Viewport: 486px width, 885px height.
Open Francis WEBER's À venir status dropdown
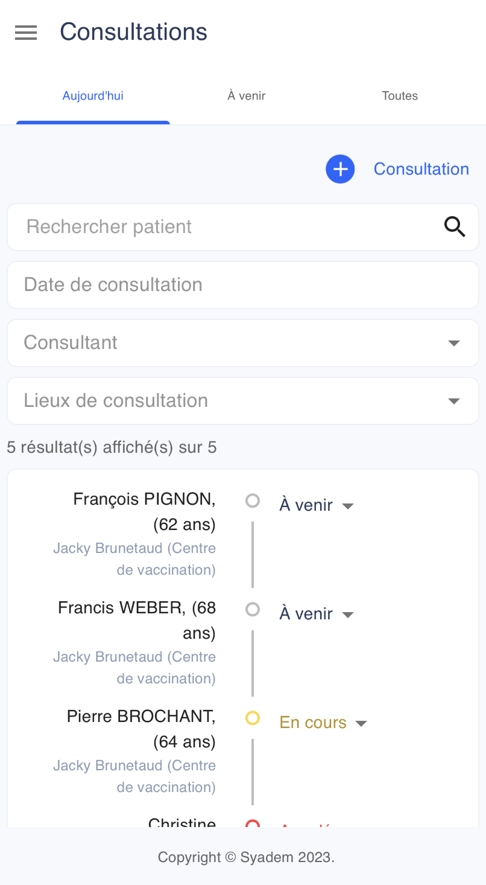(316, 613)
